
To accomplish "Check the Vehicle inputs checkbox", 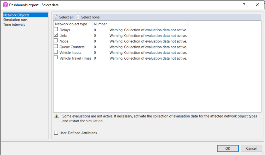I will point(56,52).
